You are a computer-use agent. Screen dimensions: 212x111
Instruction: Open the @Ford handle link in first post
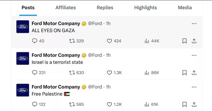pyautogui.click(x=95, y=24)
